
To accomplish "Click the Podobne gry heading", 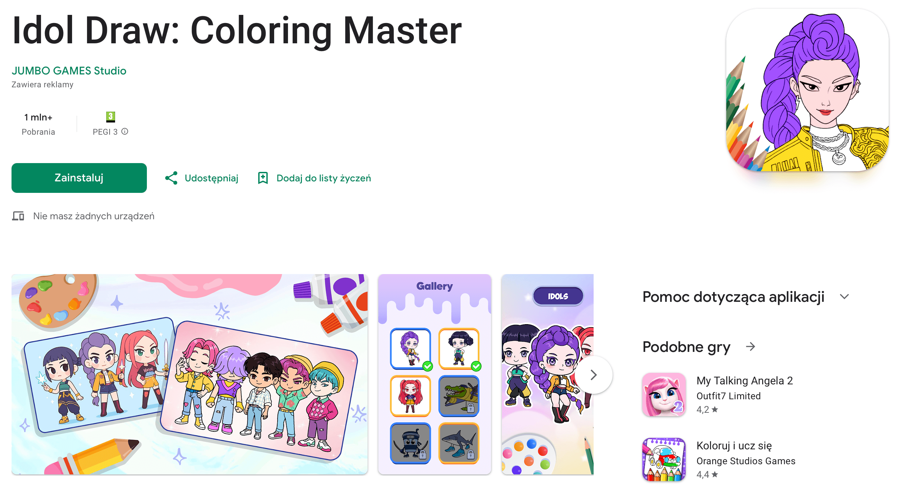I will tap(686, 347).
